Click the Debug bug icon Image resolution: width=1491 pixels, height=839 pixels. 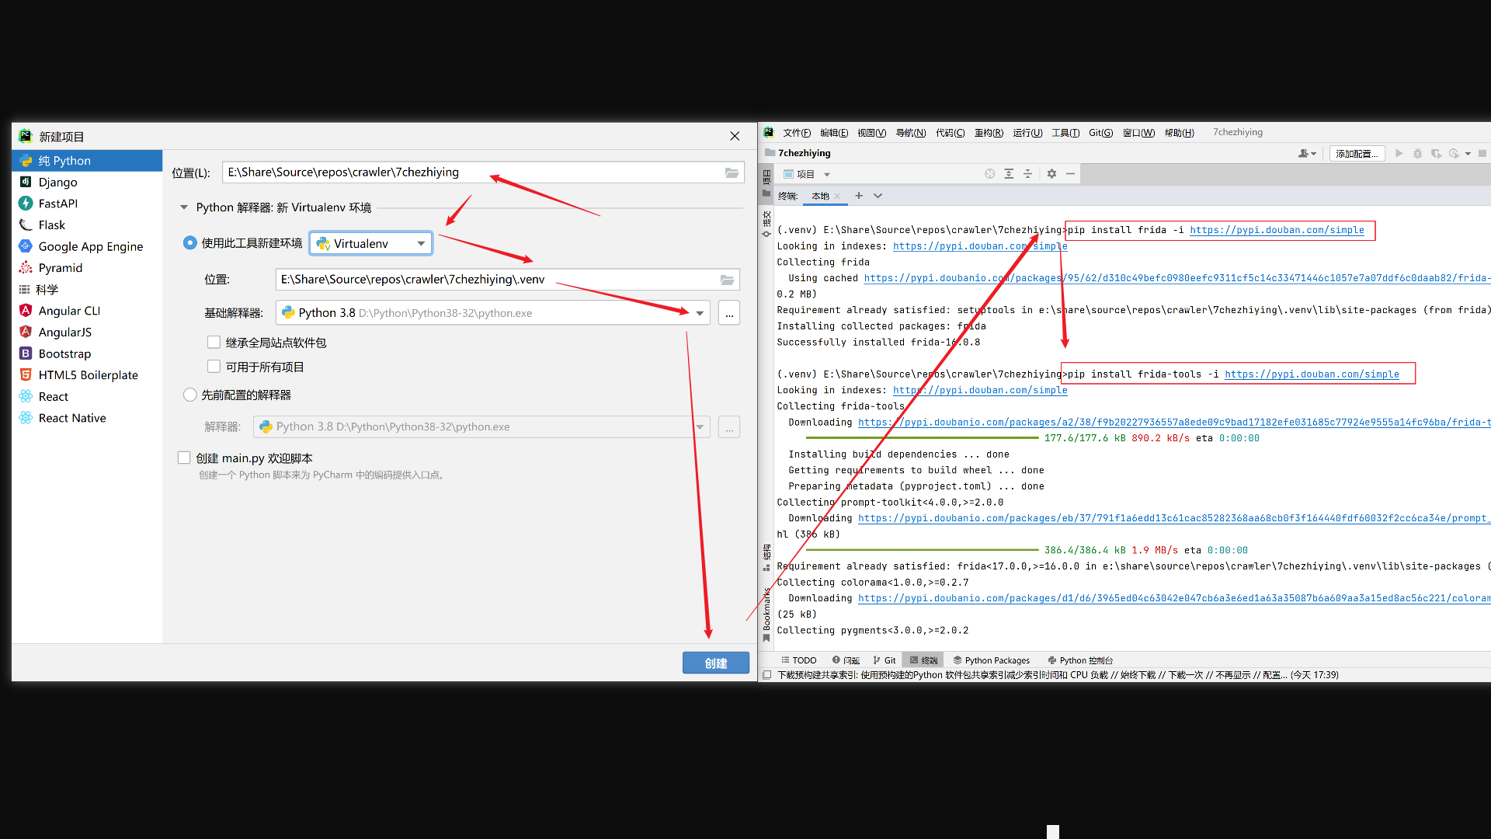1417,154
